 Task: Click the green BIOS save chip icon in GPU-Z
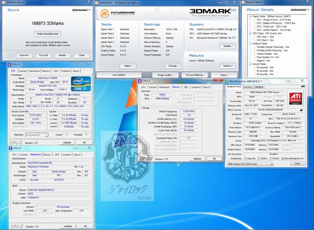[301, 110]
